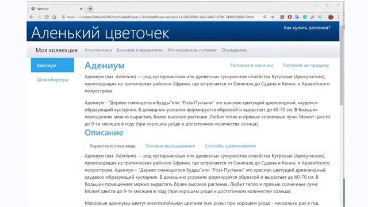Image resolution: width=368 pixels, height=207 pixels.
Task: Bookmark this page with the star
Action: point(273,17)
